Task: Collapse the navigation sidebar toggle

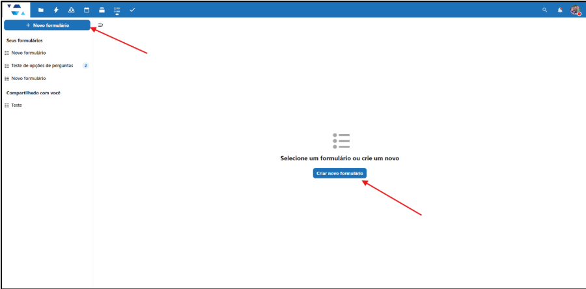Action: pos(100,25)
